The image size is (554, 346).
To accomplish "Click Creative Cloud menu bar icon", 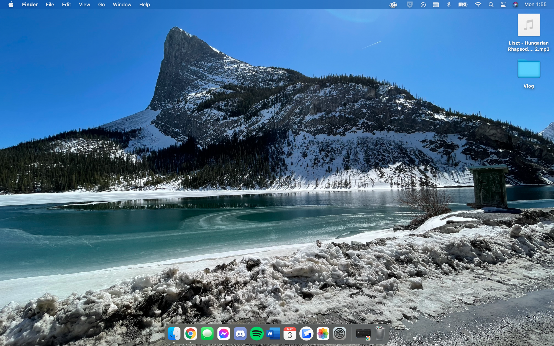I will click(x=393, y=5).
